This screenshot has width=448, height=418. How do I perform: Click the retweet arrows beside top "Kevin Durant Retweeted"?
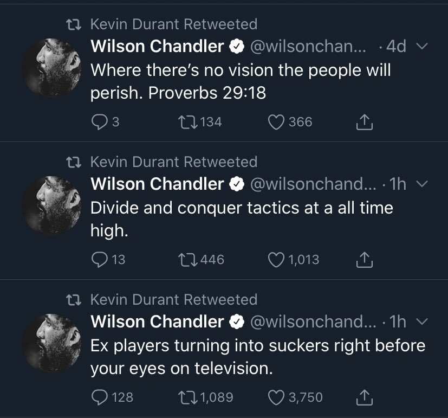(x=73, y=24)
